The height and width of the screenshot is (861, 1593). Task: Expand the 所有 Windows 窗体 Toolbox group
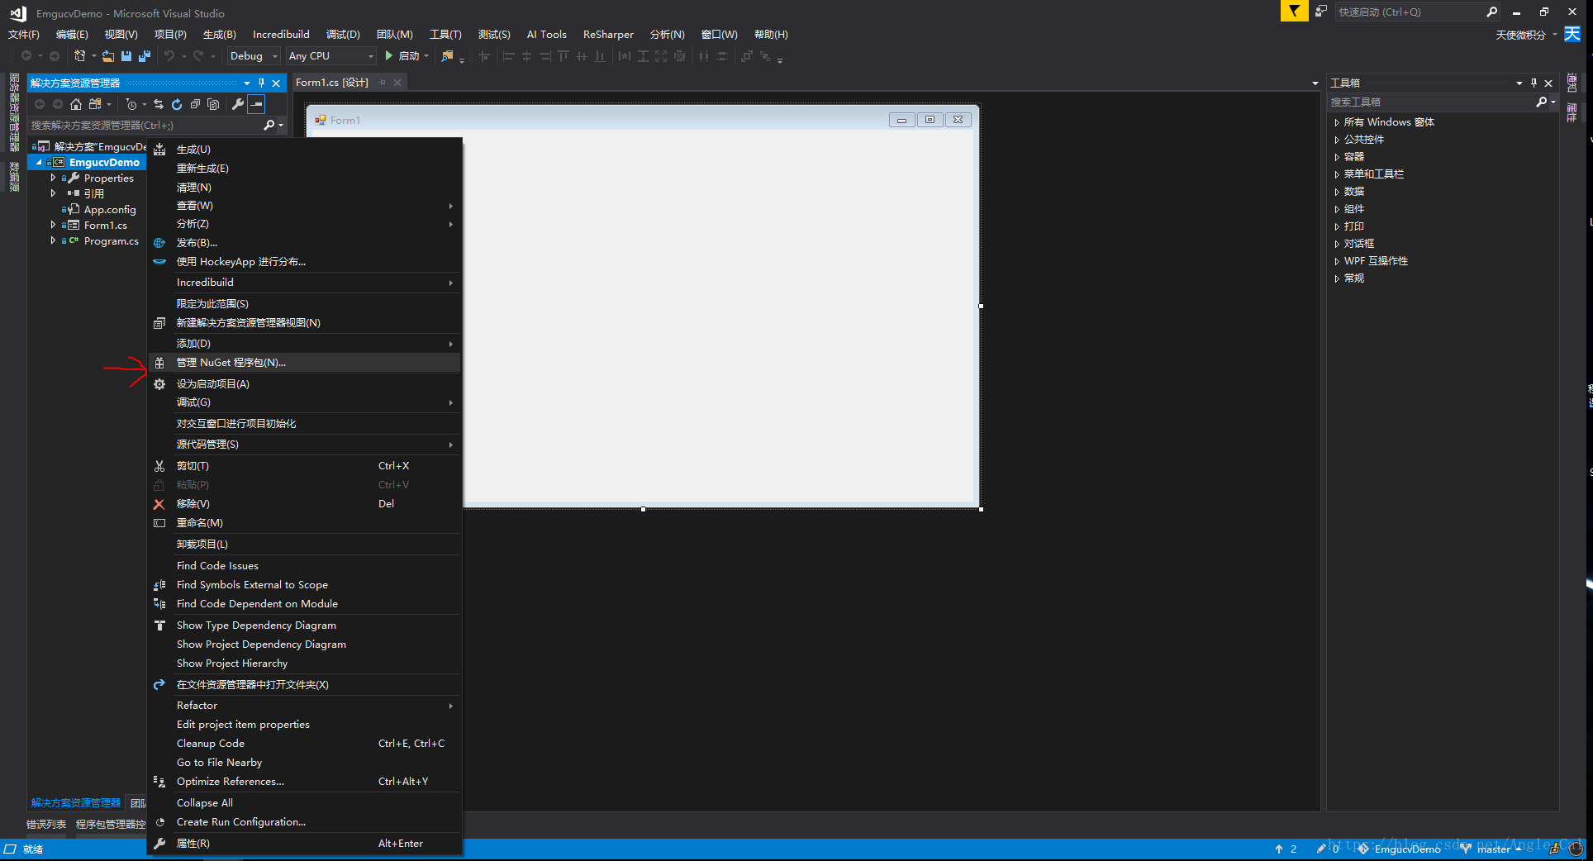(1337, 122)
